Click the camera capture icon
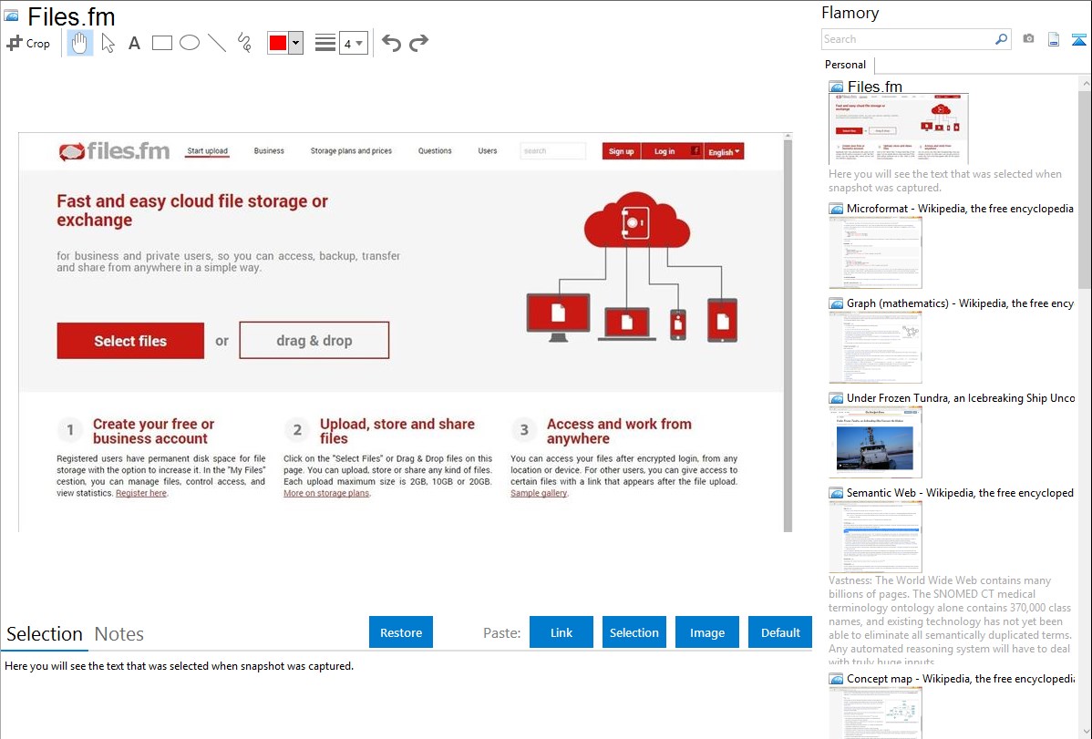The height and width of the screenshot is (739, 1092). point(1028,39)
